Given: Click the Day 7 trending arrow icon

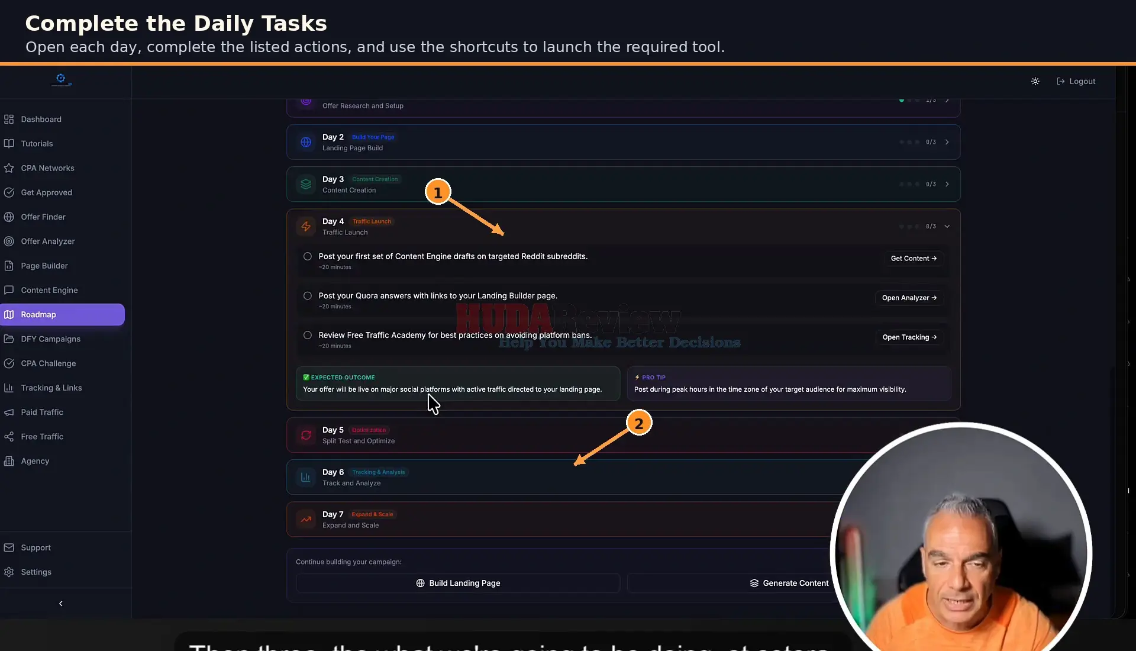Looking at the screenshot, I should (x=306, y=520).
